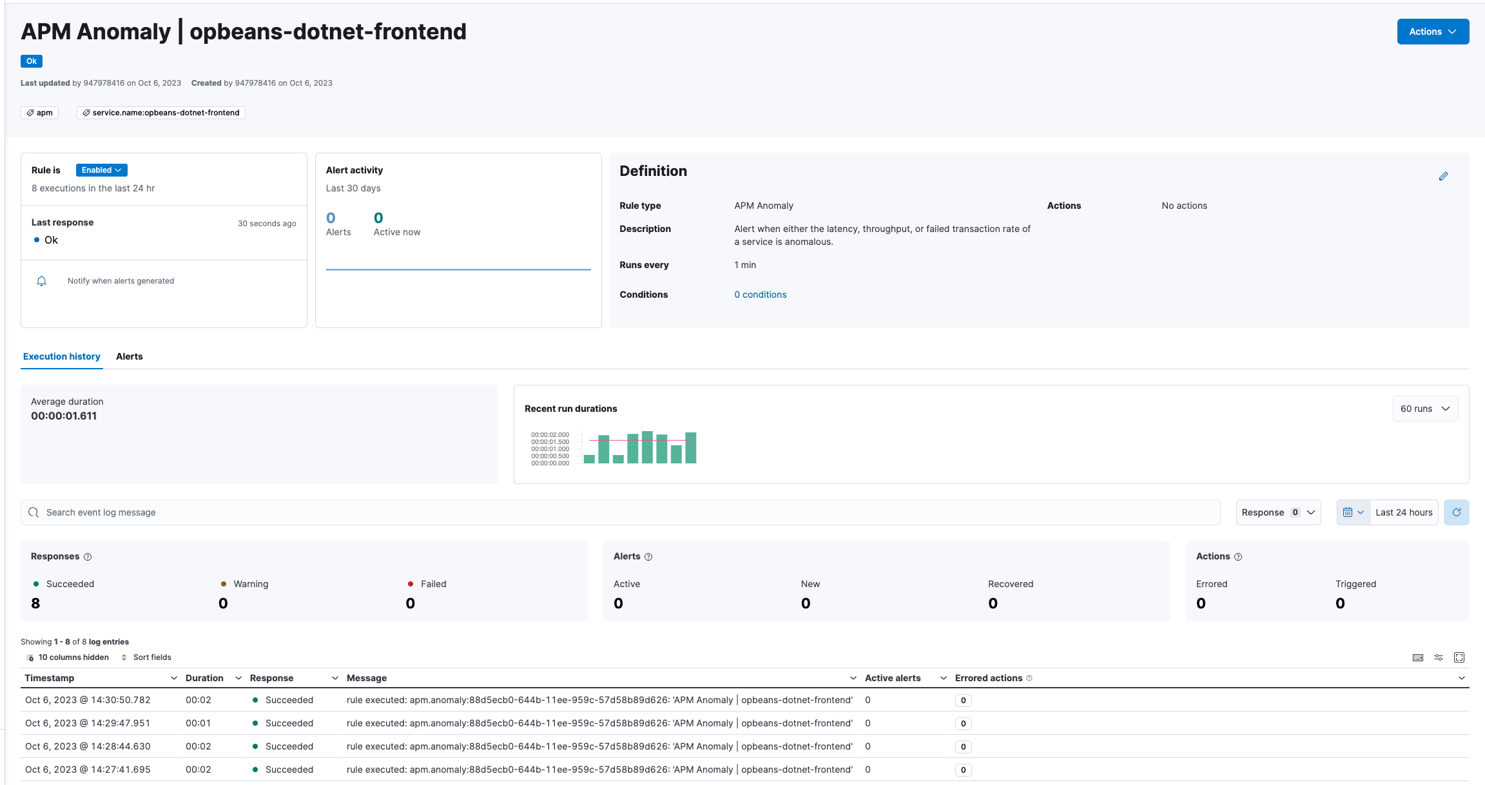This screenshot has height=785, width=1485.
Task: Click the edit rule pencil icon
Action: coord(1443,176)
